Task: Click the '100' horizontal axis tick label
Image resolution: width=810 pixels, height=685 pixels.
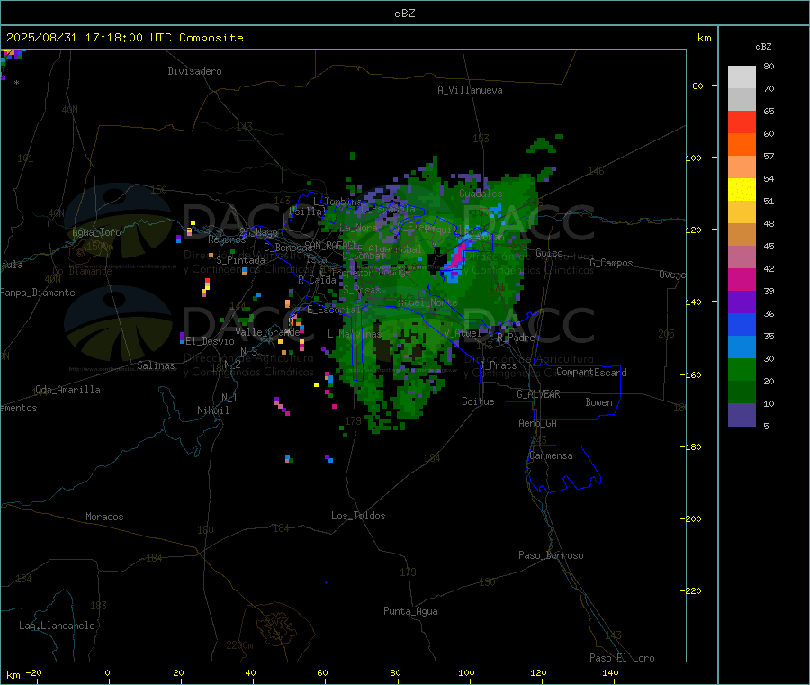Action: pyautogui.click(x=466, y=672)
